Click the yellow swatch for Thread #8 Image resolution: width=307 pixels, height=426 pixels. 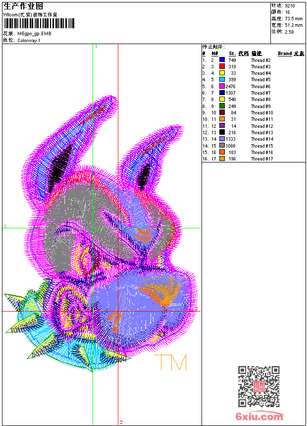222,99
